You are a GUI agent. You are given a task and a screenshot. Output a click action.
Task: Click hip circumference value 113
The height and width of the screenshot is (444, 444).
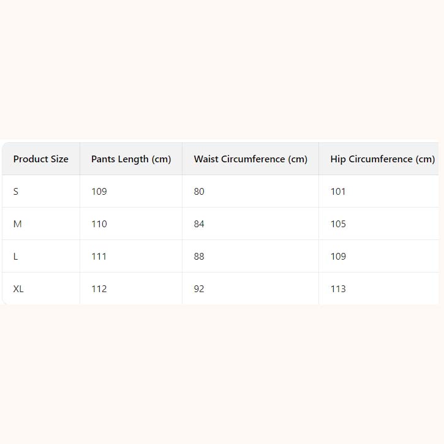pyautogui.click(x=338, y=289)
